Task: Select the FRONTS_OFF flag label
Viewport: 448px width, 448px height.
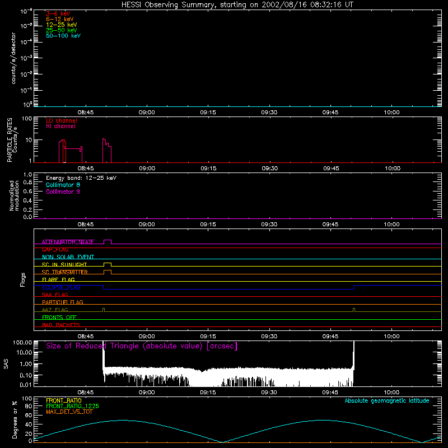Action: (59, 318)
